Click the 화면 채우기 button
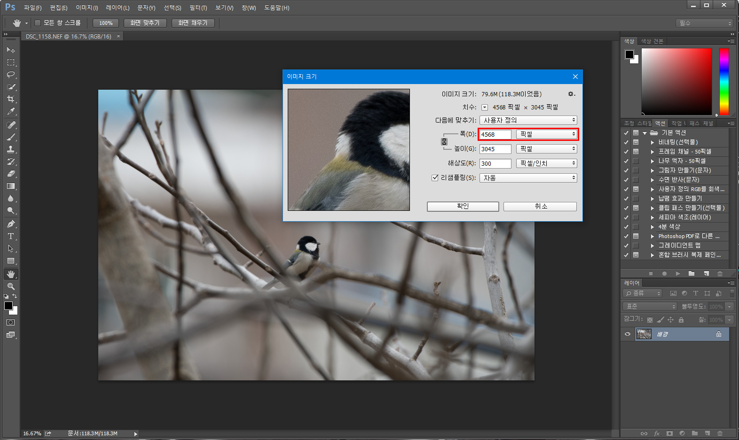The height and width of the screenshot is (440, 739). pos(193,23)
